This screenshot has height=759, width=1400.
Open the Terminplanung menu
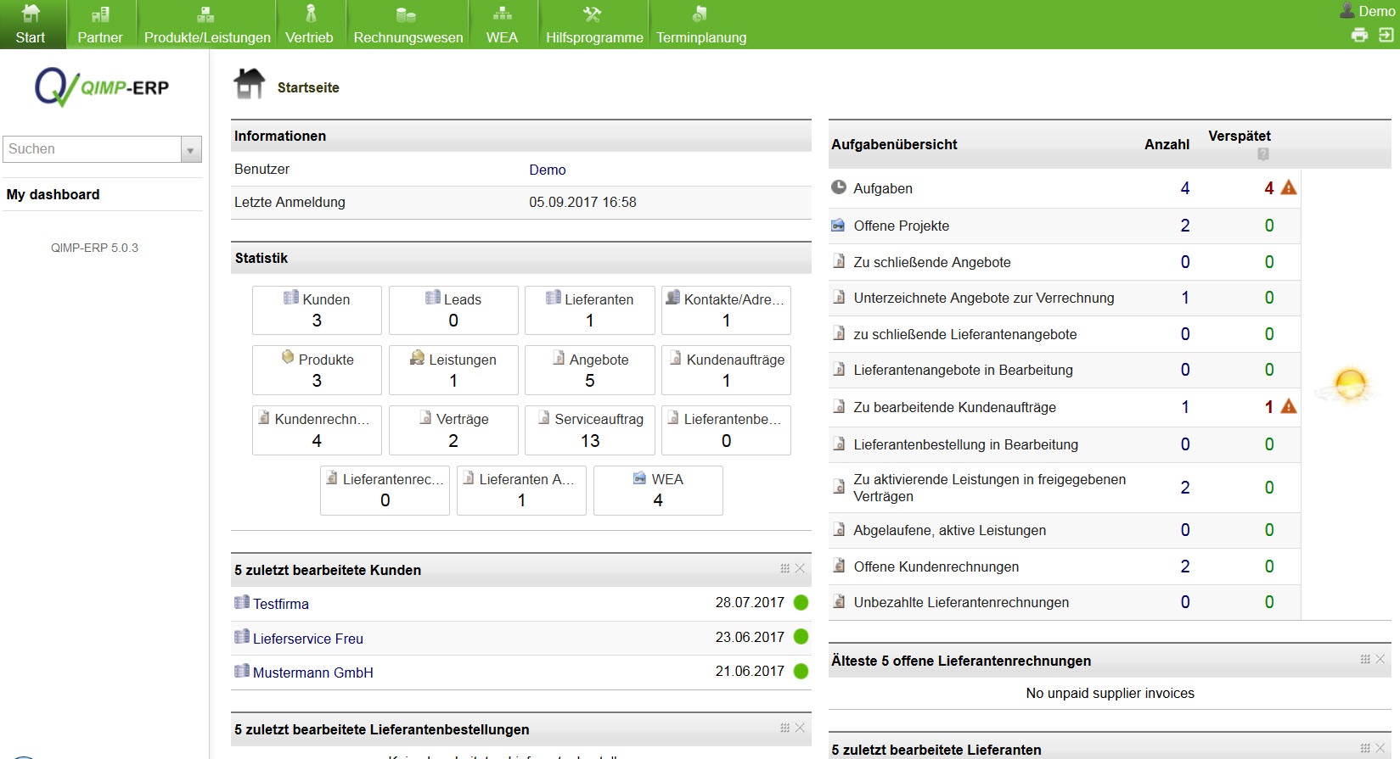pyautogui.click(x=700, y=25)
